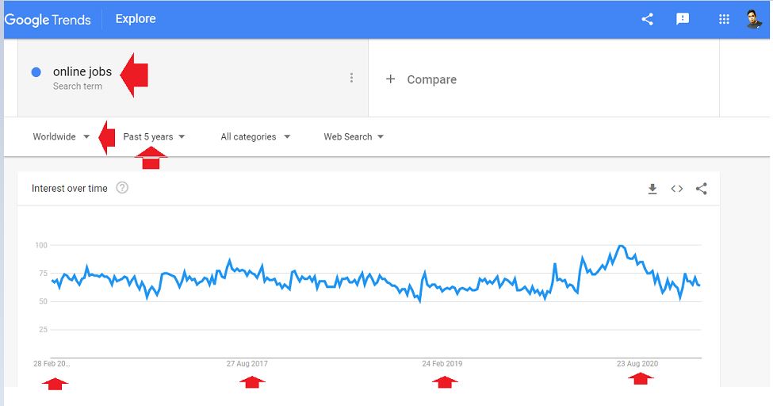Click the 27 Aug 2017 axis label
Screen dimensions: 773x406
[x=247, y=364]
